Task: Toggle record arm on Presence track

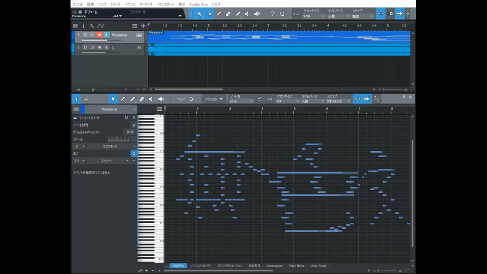Action: point(99,35)
